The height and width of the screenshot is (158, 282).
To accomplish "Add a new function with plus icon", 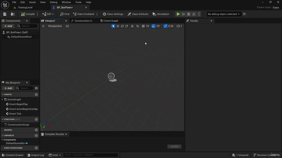I will click(x=36, y=119).
